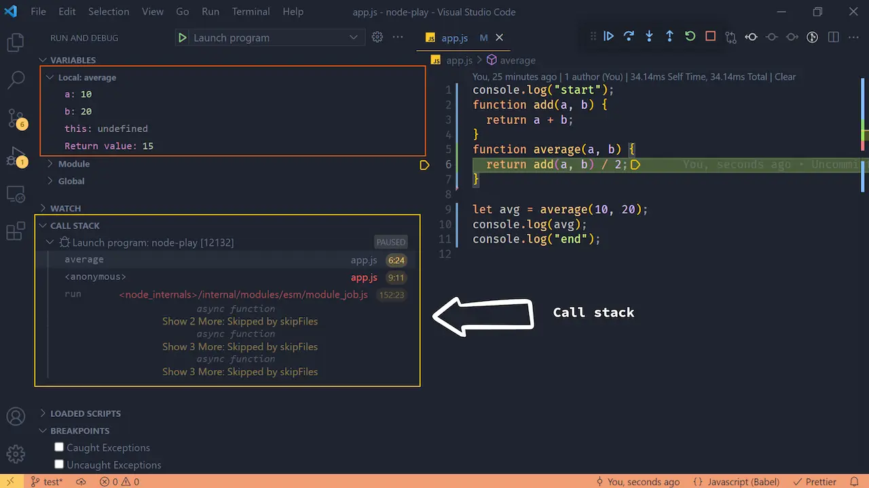The height and width of the screenshot is (488, 869).
Task: Open the File menu
Action: coord(38,12)
